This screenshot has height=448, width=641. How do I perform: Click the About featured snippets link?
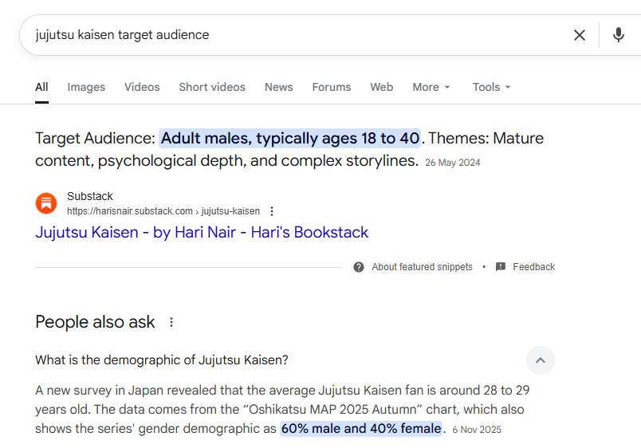(x=422, y=267)
